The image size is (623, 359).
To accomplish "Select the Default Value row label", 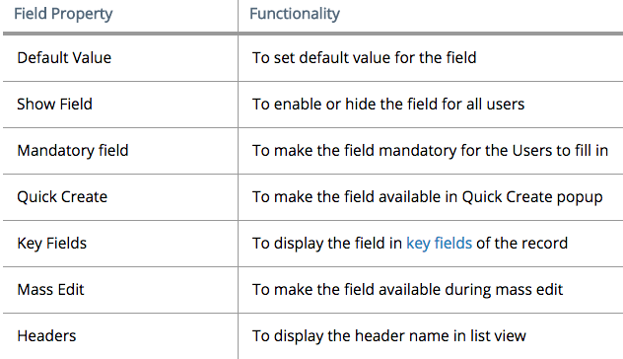I will click(64, 57).
